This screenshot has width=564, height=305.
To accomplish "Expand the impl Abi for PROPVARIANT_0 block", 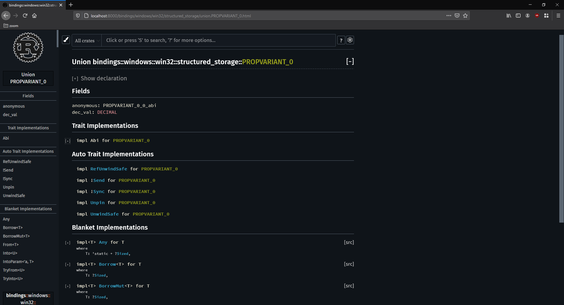I will tap(68, 141).
